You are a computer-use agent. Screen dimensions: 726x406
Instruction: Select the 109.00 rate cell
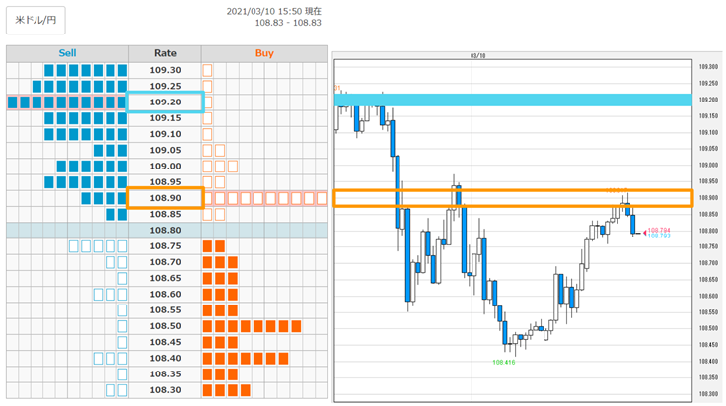point(165,166)
